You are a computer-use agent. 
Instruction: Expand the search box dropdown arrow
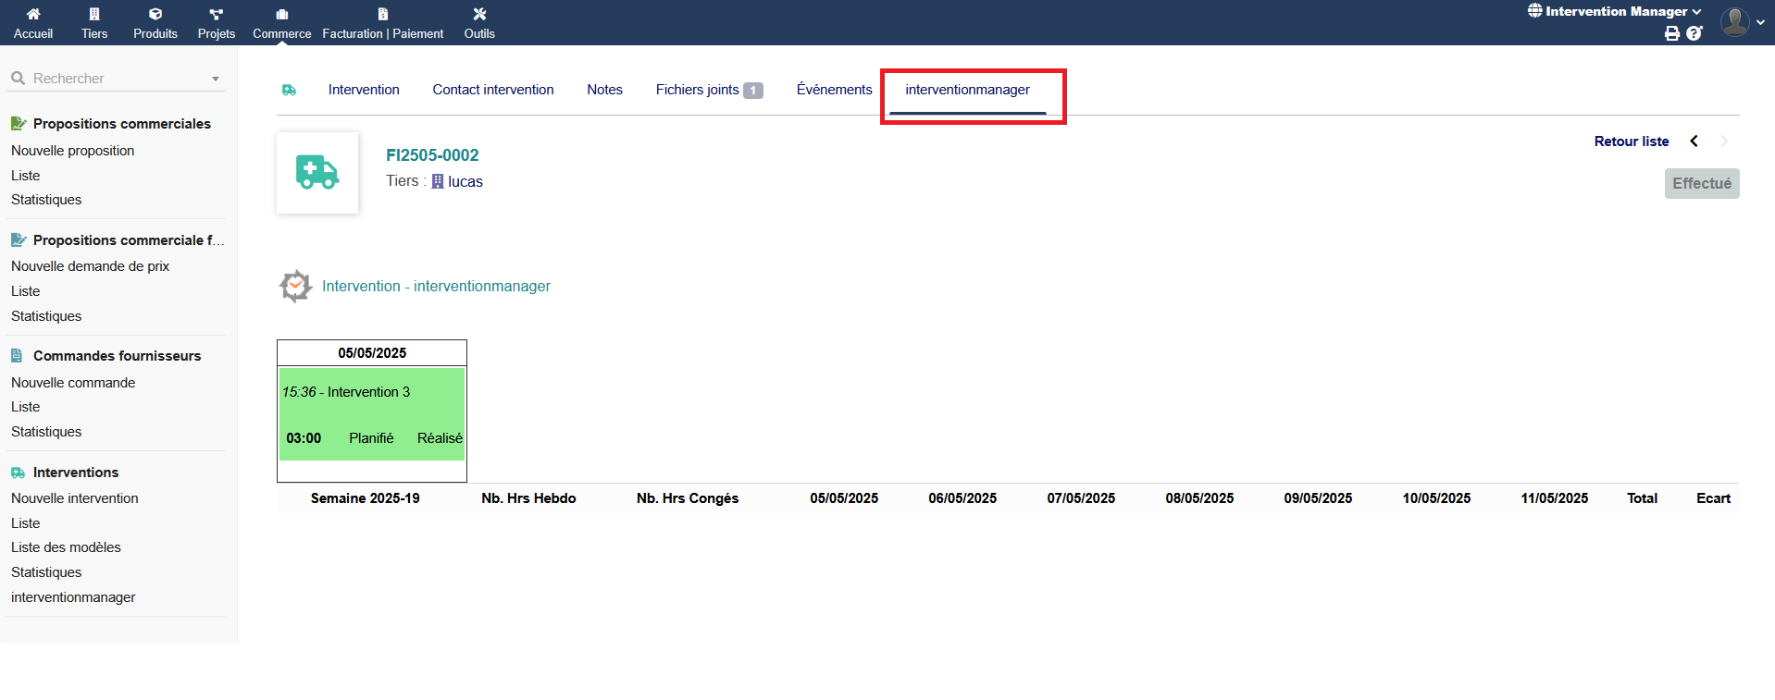click(x=216, y=79)
